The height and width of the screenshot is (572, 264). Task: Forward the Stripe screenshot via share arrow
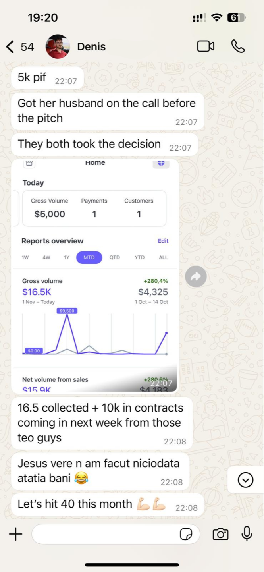[x=196, y=276]
